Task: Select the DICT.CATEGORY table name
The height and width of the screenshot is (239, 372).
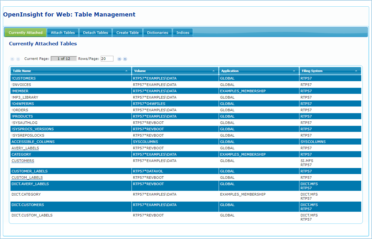Action: (x=26, y=194)
